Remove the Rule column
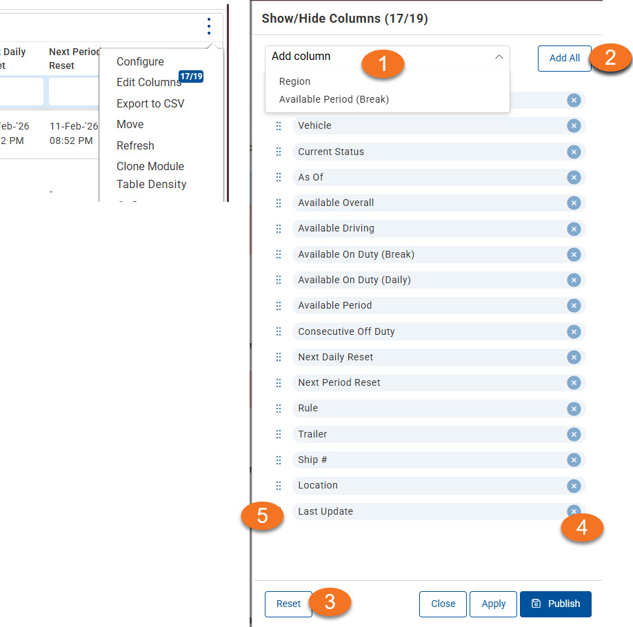 pyautogui.click(x=574, y=409)
